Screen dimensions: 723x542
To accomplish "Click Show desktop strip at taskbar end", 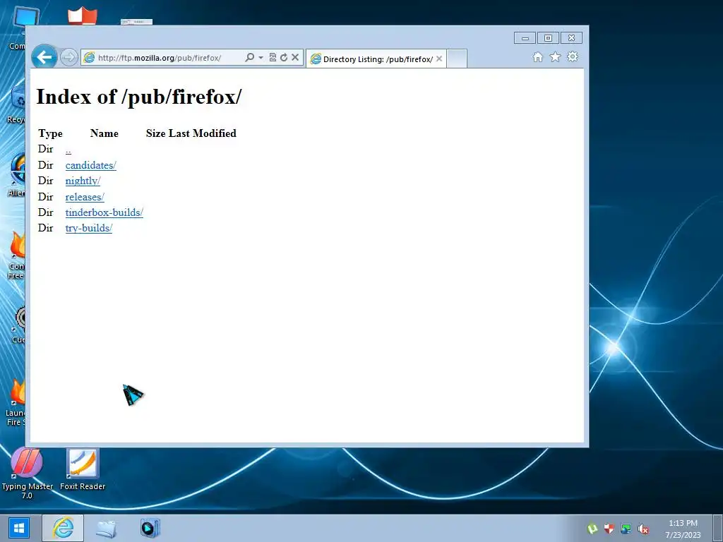I will [717, 528].
